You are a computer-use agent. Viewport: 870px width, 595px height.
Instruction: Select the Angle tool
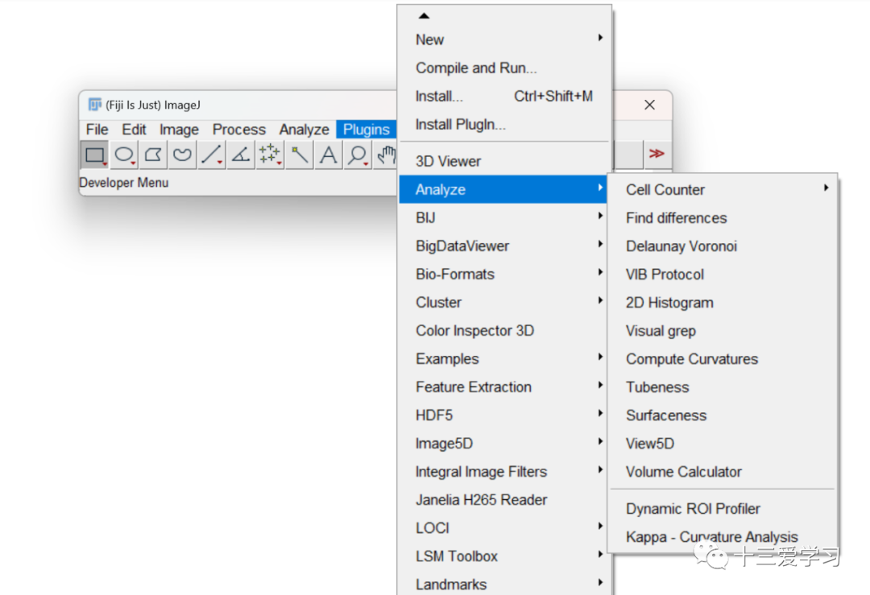tap(241, 155)
